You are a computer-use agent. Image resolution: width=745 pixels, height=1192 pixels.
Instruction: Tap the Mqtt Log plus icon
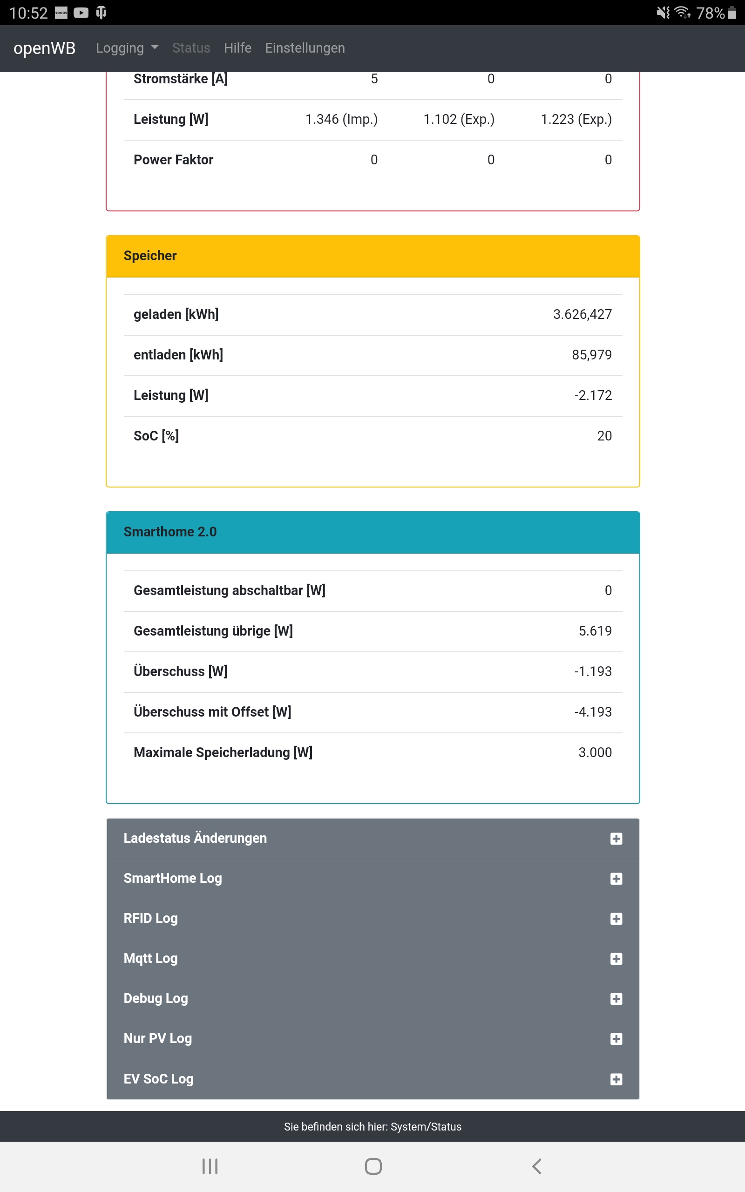click(616, 959)
